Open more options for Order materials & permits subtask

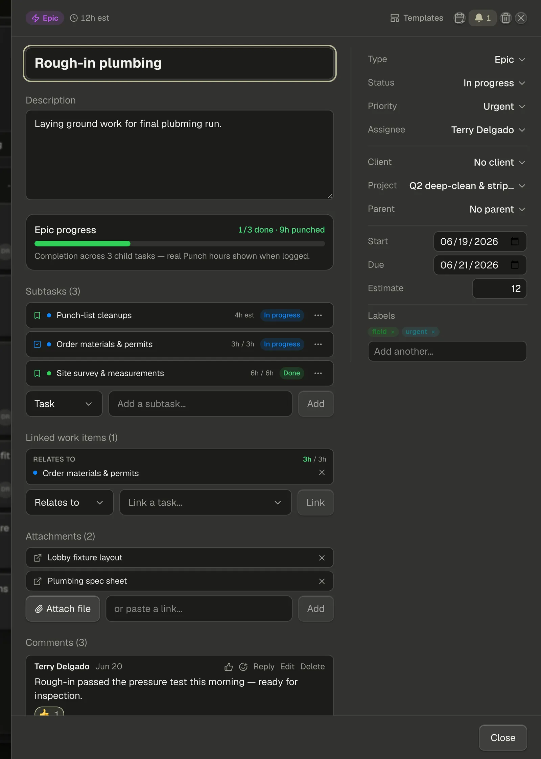click(318, 344)
